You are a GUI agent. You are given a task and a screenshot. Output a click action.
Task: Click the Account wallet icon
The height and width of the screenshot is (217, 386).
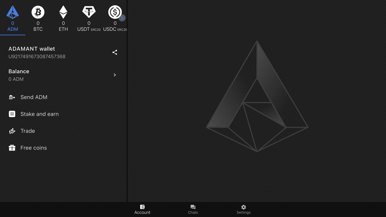coord(142,207)
